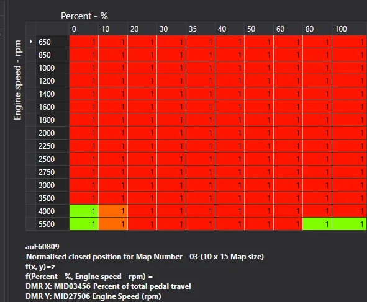Viewport: 367px width, 302px height.
Task: Click cell at 3000 rpm, 60 percent
Action: point(288,185)
